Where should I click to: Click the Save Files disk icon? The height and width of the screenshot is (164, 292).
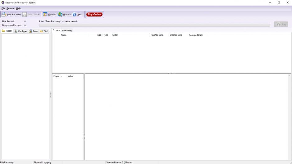(x=25, y=14)
